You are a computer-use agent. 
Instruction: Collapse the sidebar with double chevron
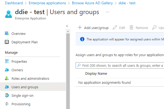click(x=67, y=26)
